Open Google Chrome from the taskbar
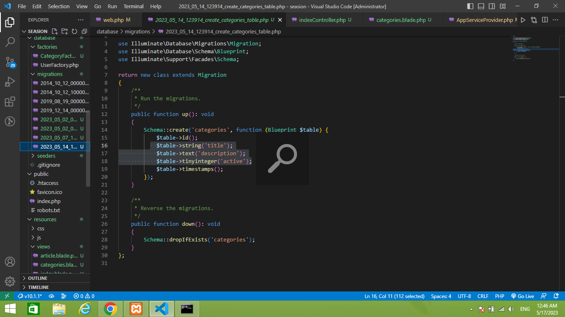The width and height of the screenshot is (565, 317). pos(110,309)
